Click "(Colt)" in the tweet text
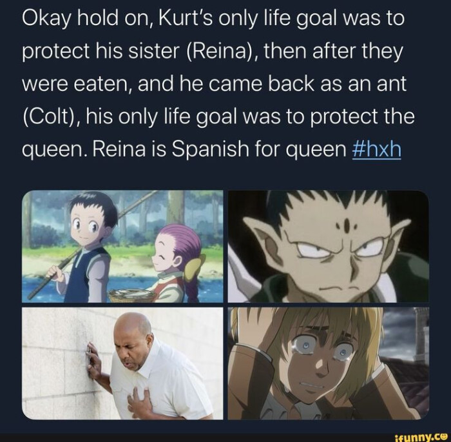This screenshot has width=451, height=442. coord(49,117)
